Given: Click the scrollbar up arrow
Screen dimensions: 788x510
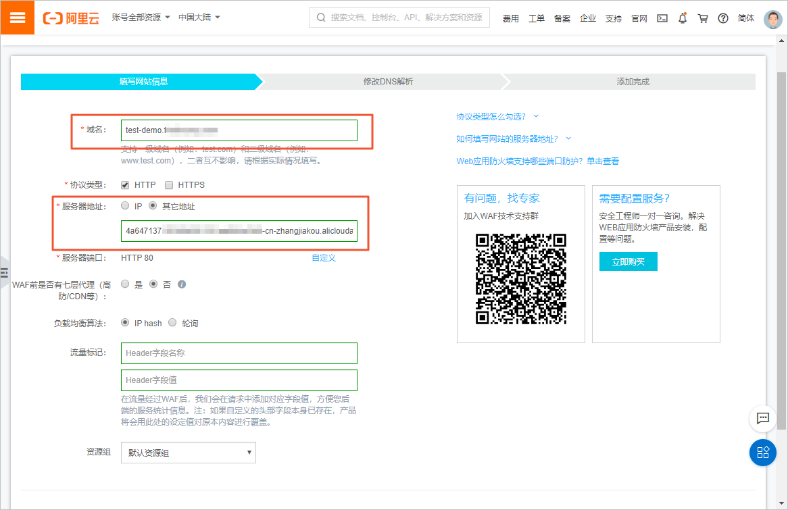Looking at the screenshot, I should [x=781, y=41].
